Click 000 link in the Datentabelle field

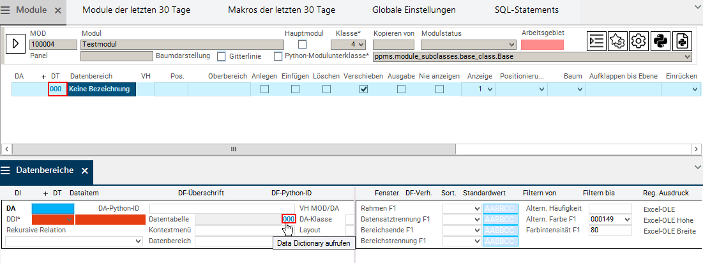289,219
